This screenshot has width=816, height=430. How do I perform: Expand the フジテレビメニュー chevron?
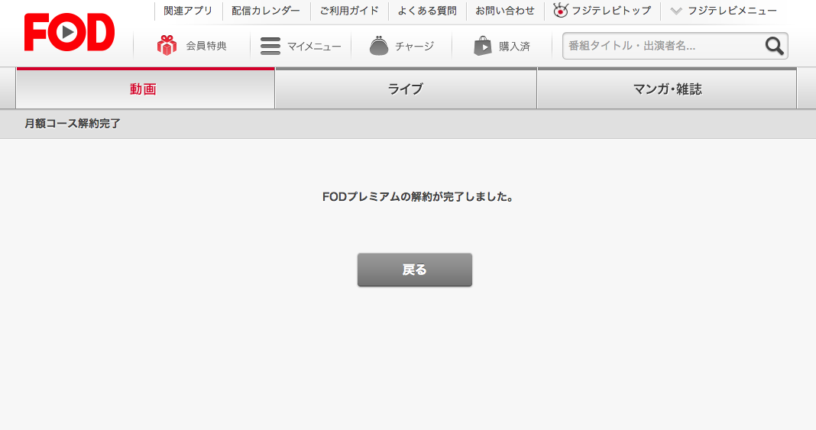click(x=676, y=11)
